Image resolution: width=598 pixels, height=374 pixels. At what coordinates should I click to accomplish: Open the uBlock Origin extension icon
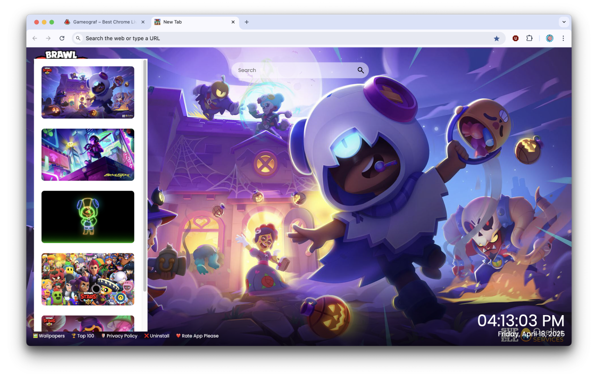pos(515,38)
